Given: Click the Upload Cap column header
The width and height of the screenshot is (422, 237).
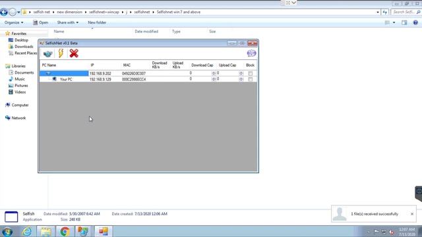Looking at the screenshot, I should click(227, 65).
